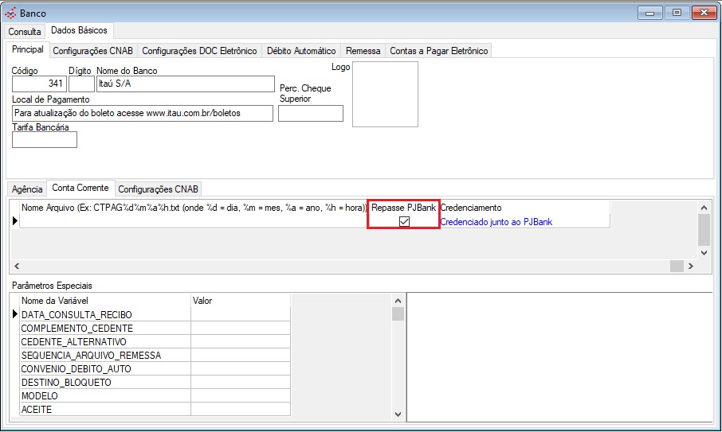The width and height of the screenshot is (722, 432).
Task: Click the parameters list's vertical scrollbar thumb
Action: (398, 314)
